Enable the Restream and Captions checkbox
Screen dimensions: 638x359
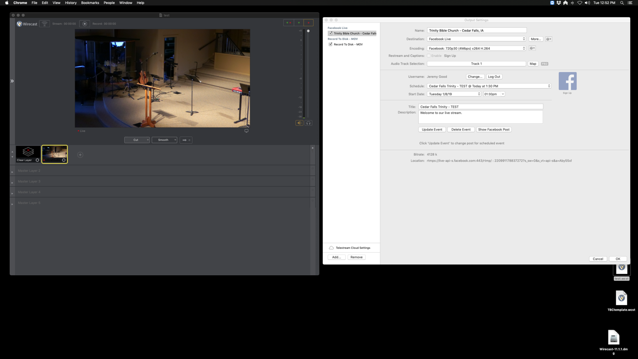429,56
